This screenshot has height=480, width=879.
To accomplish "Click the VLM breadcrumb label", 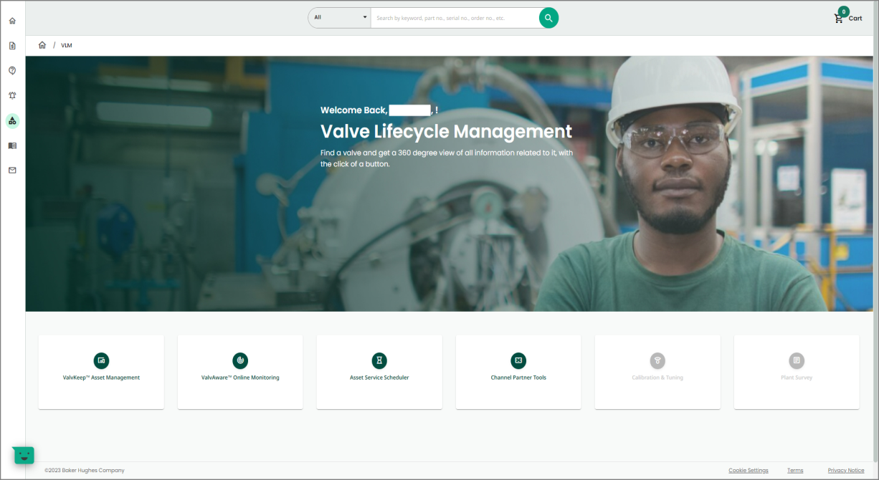I will (x=66, y=45).
